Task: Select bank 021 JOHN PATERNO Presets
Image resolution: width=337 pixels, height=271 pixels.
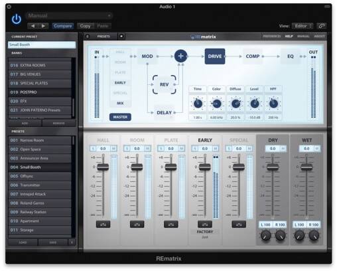Action: tap(40, 110)
